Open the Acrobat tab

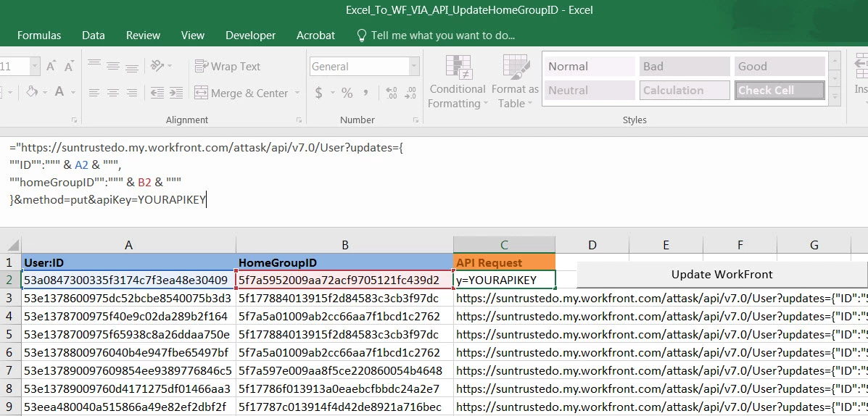coord(315,36)
